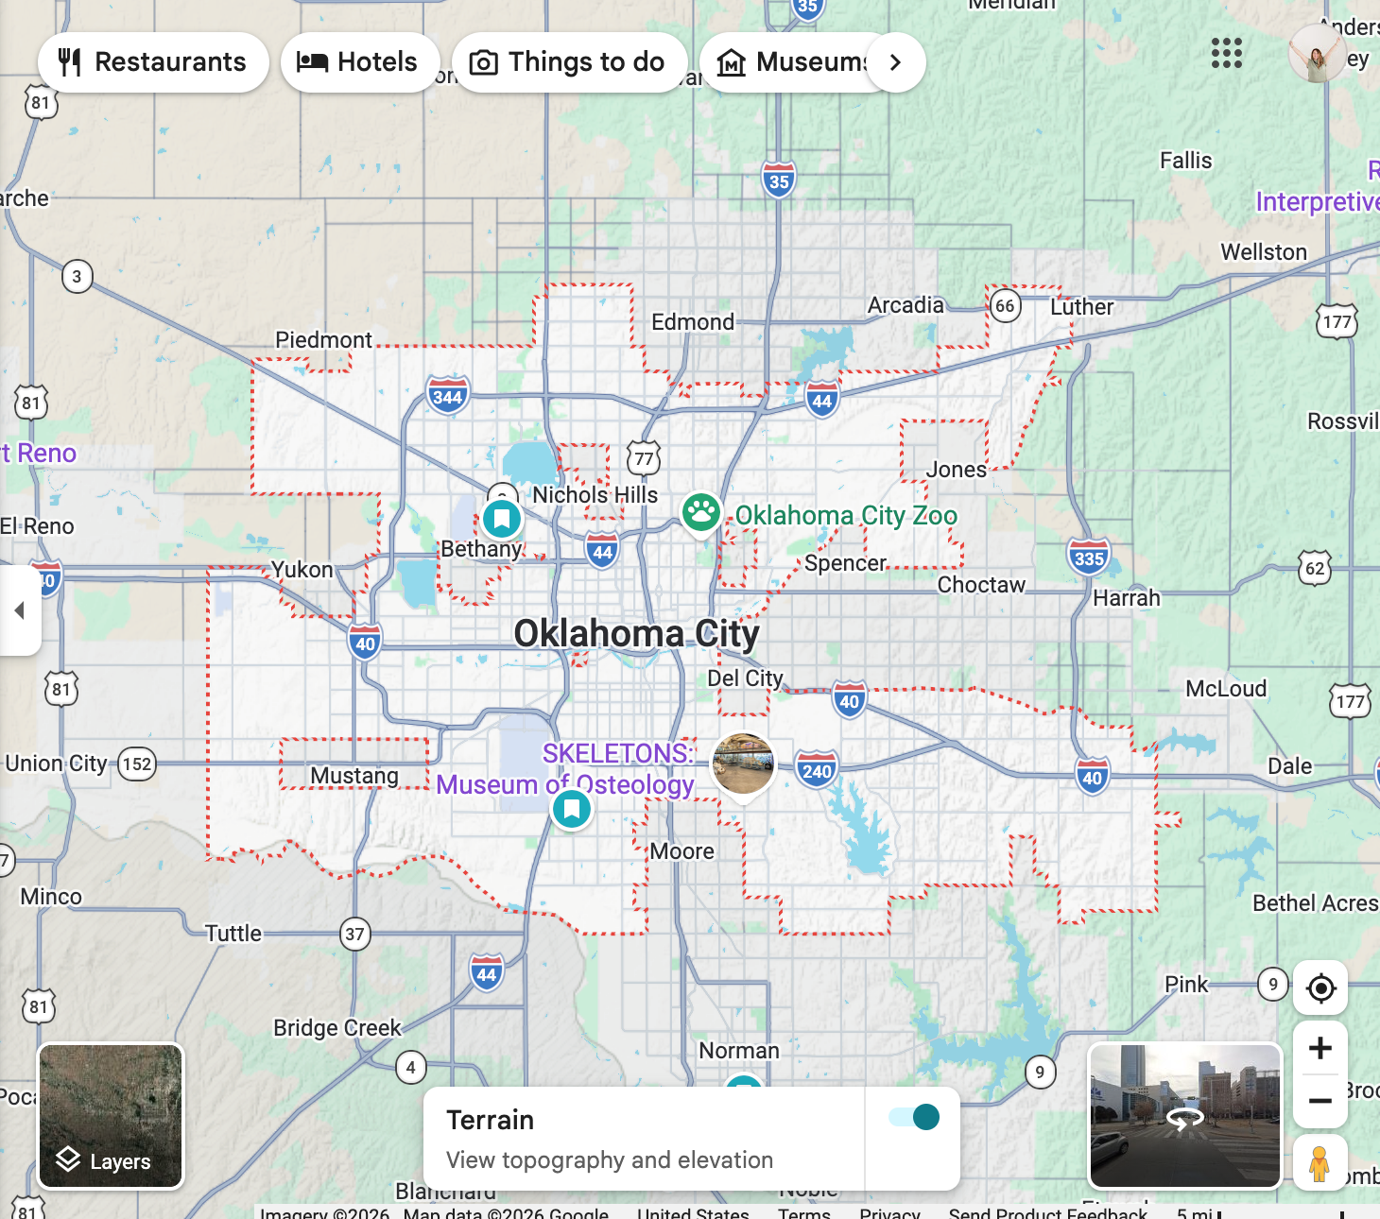Click the Nichols Hills label

595,495
